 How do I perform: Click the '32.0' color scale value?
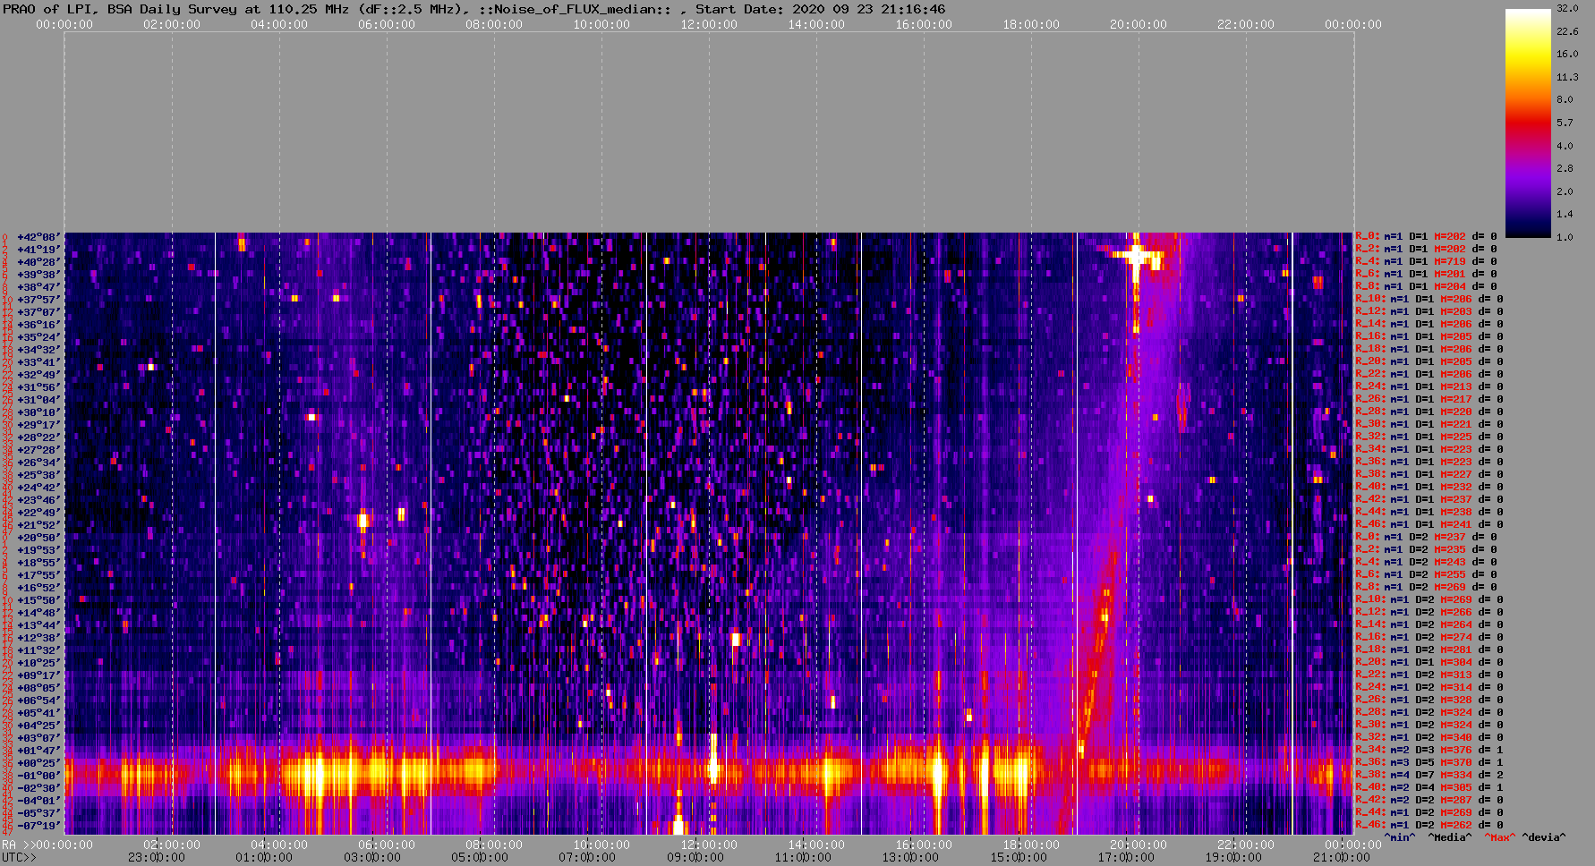point(1566,8)
